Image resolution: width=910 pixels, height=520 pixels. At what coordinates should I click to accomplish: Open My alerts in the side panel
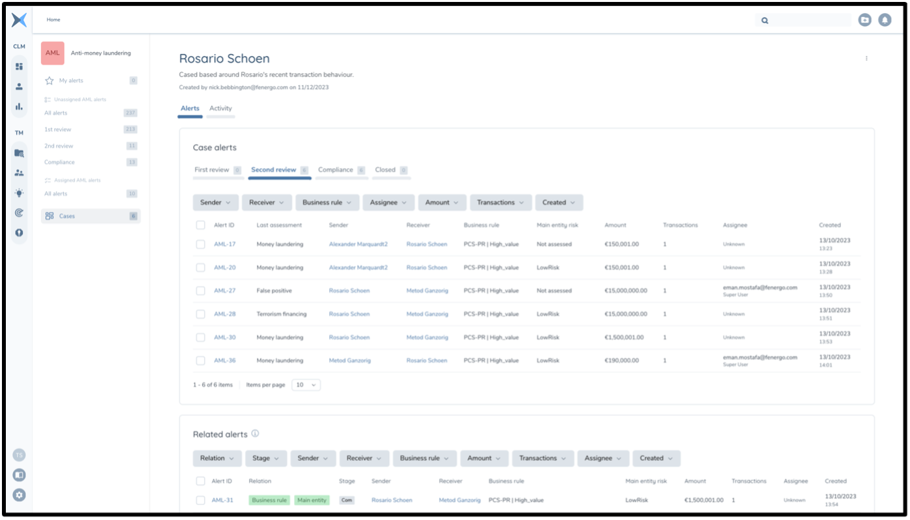[x=71, y=81]
